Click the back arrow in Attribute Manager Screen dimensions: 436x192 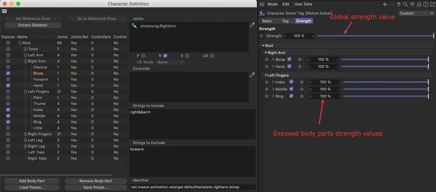pyautogui.click(x=385, y=4)
